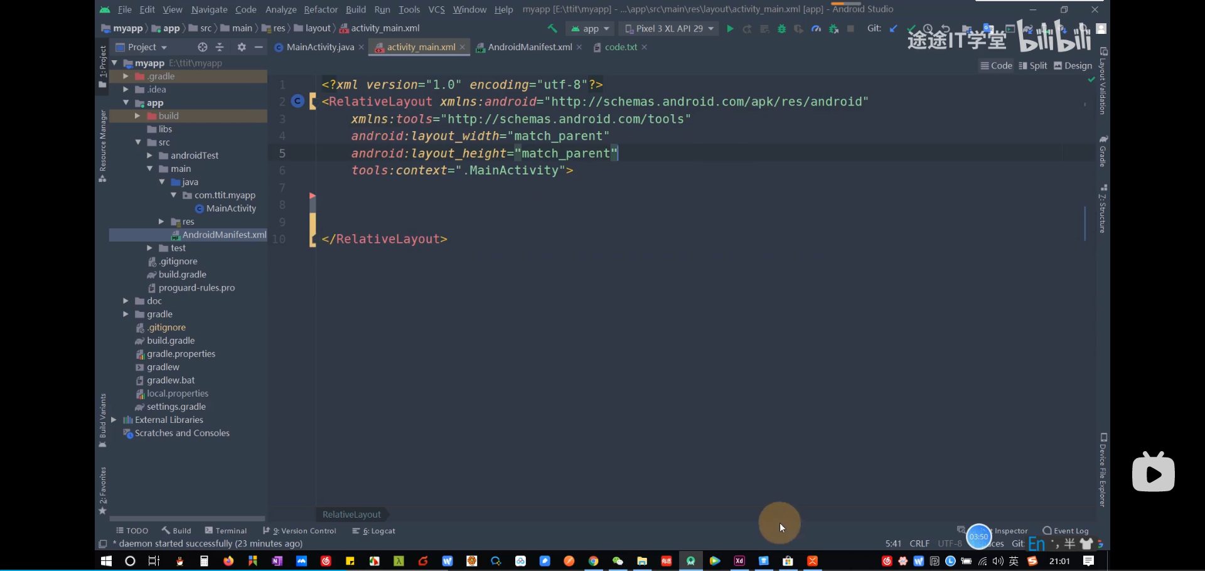
Task: Expand External Libraries node
Action: [x=114, y=420]
